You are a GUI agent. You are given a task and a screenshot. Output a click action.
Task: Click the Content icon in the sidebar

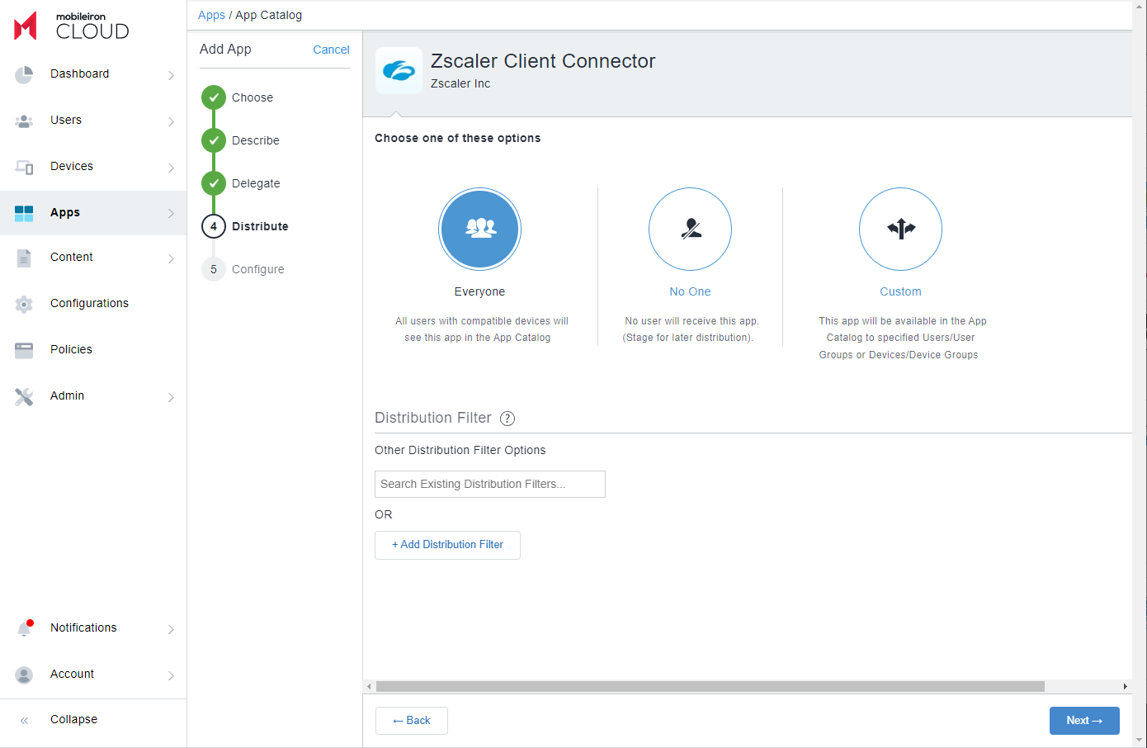click(x=25, y=257)
